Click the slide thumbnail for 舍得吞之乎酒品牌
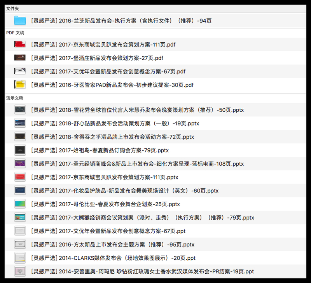Viewport: 311px width, 283px height. (x=20, y=137)
